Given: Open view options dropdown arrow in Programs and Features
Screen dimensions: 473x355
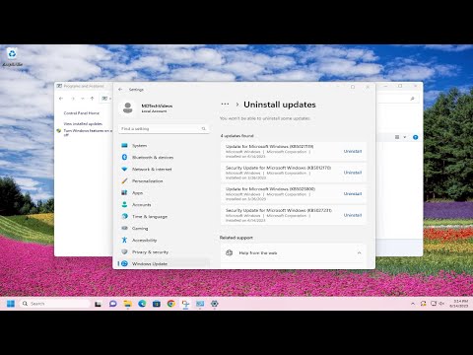Looking at the screenshot, I should click(x=405, y=137).
